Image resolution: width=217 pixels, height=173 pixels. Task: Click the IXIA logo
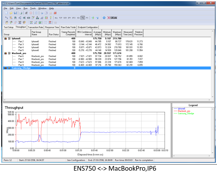point(112,18)
